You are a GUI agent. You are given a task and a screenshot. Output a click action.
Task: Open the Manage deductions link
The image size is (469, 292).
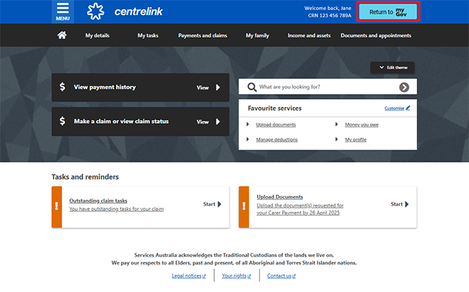(276, 139)
